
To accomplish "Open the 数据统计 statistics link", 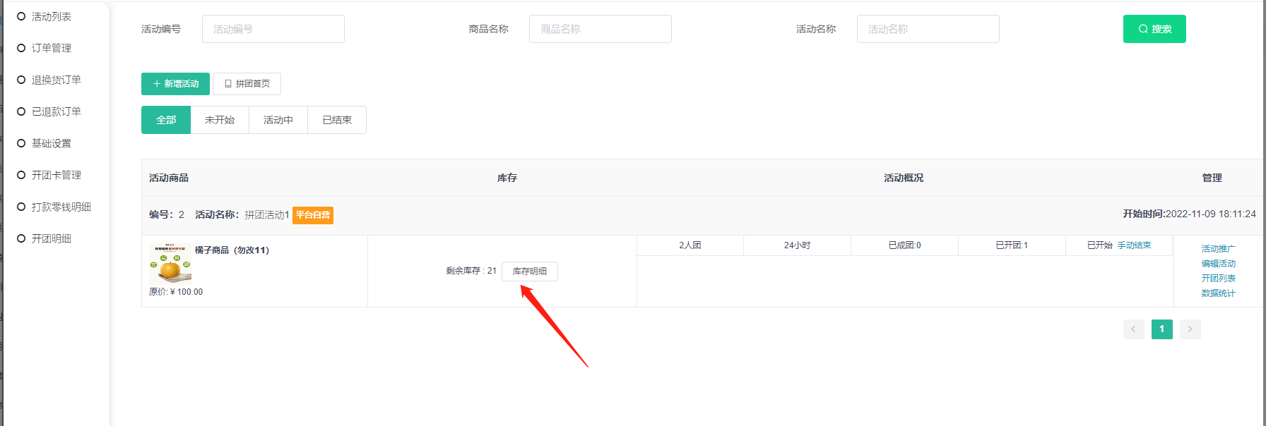I will click(x=1218, y=293).
